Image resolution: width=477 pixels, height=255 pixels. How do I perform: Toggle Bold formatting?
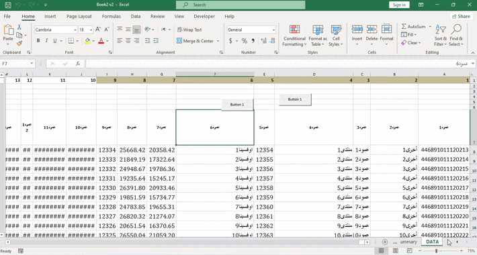[x=38, y=41]
